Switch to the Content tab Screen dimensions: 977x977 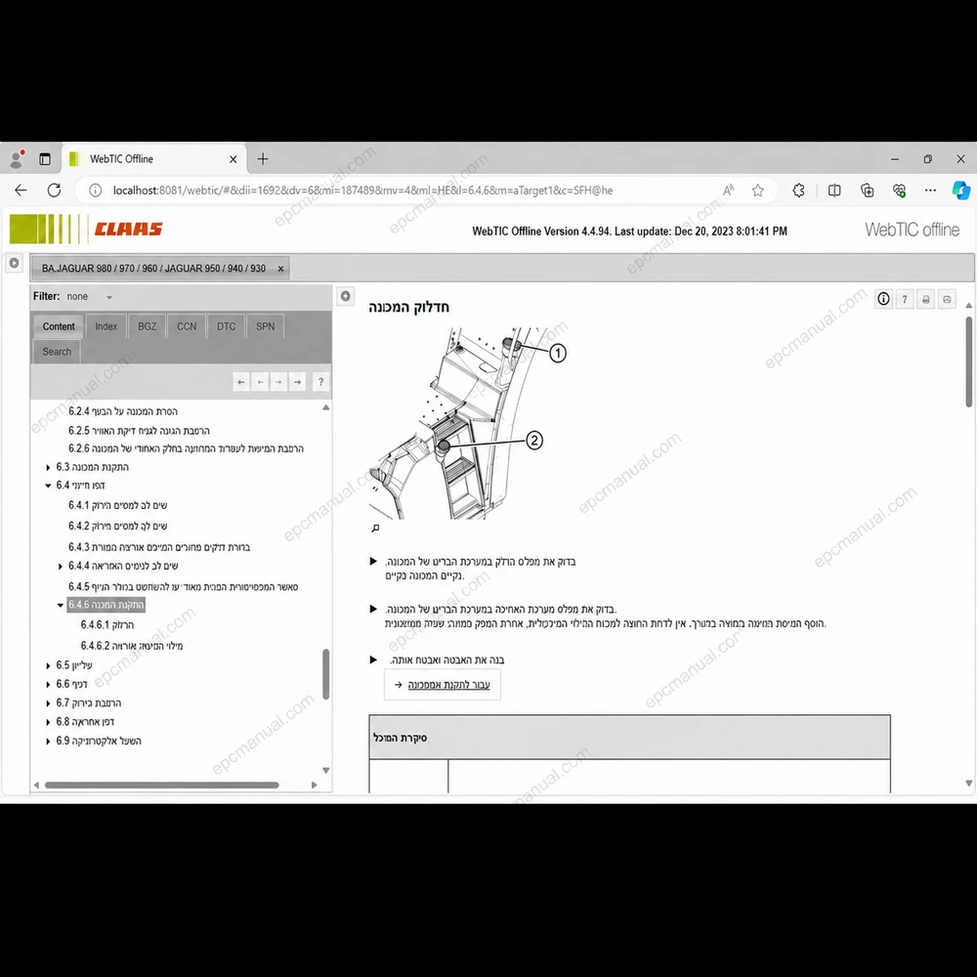59,326
